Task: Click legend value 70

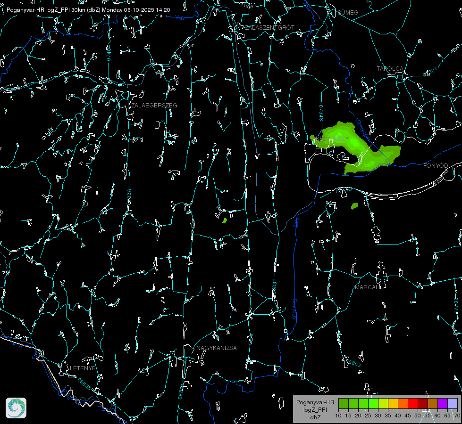Action: click(x=457, y=416)
